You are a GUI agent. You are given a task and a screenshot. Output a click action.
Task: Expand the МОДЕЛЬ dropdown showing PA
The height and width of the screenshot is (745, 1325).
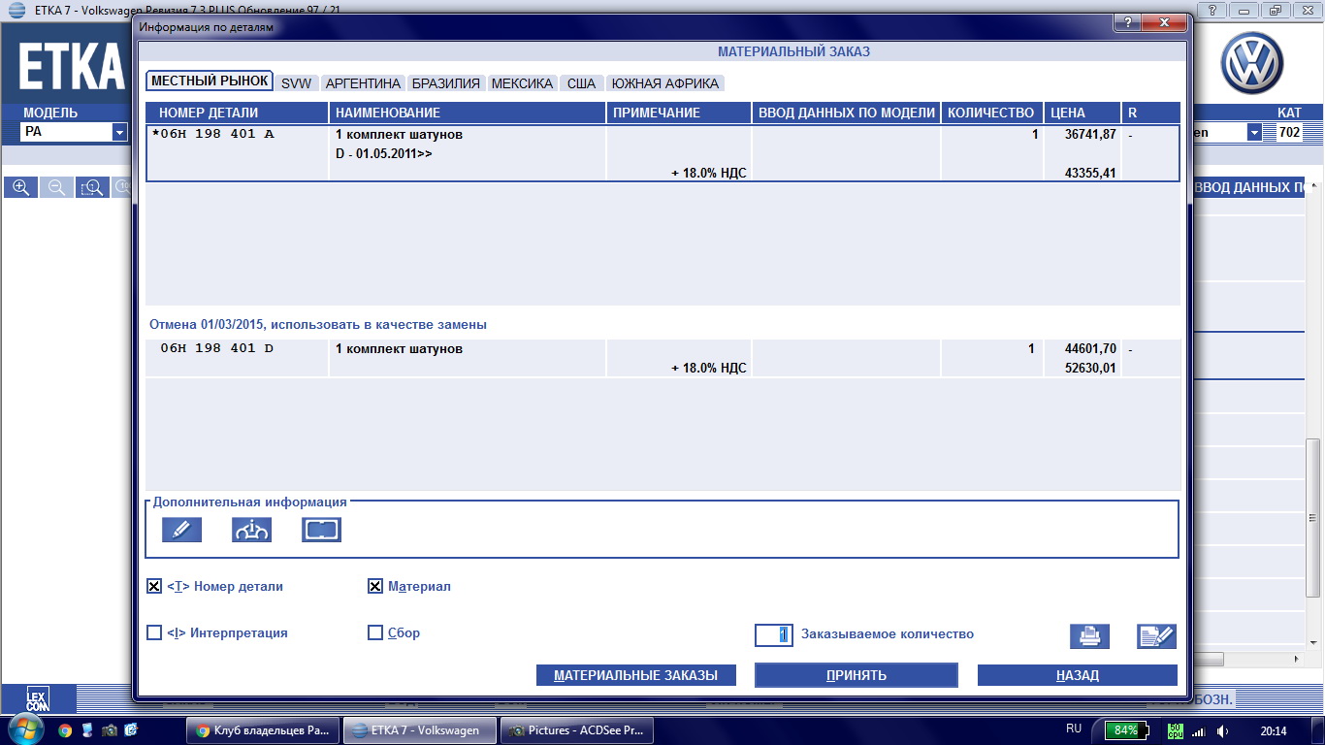[119, 132]
